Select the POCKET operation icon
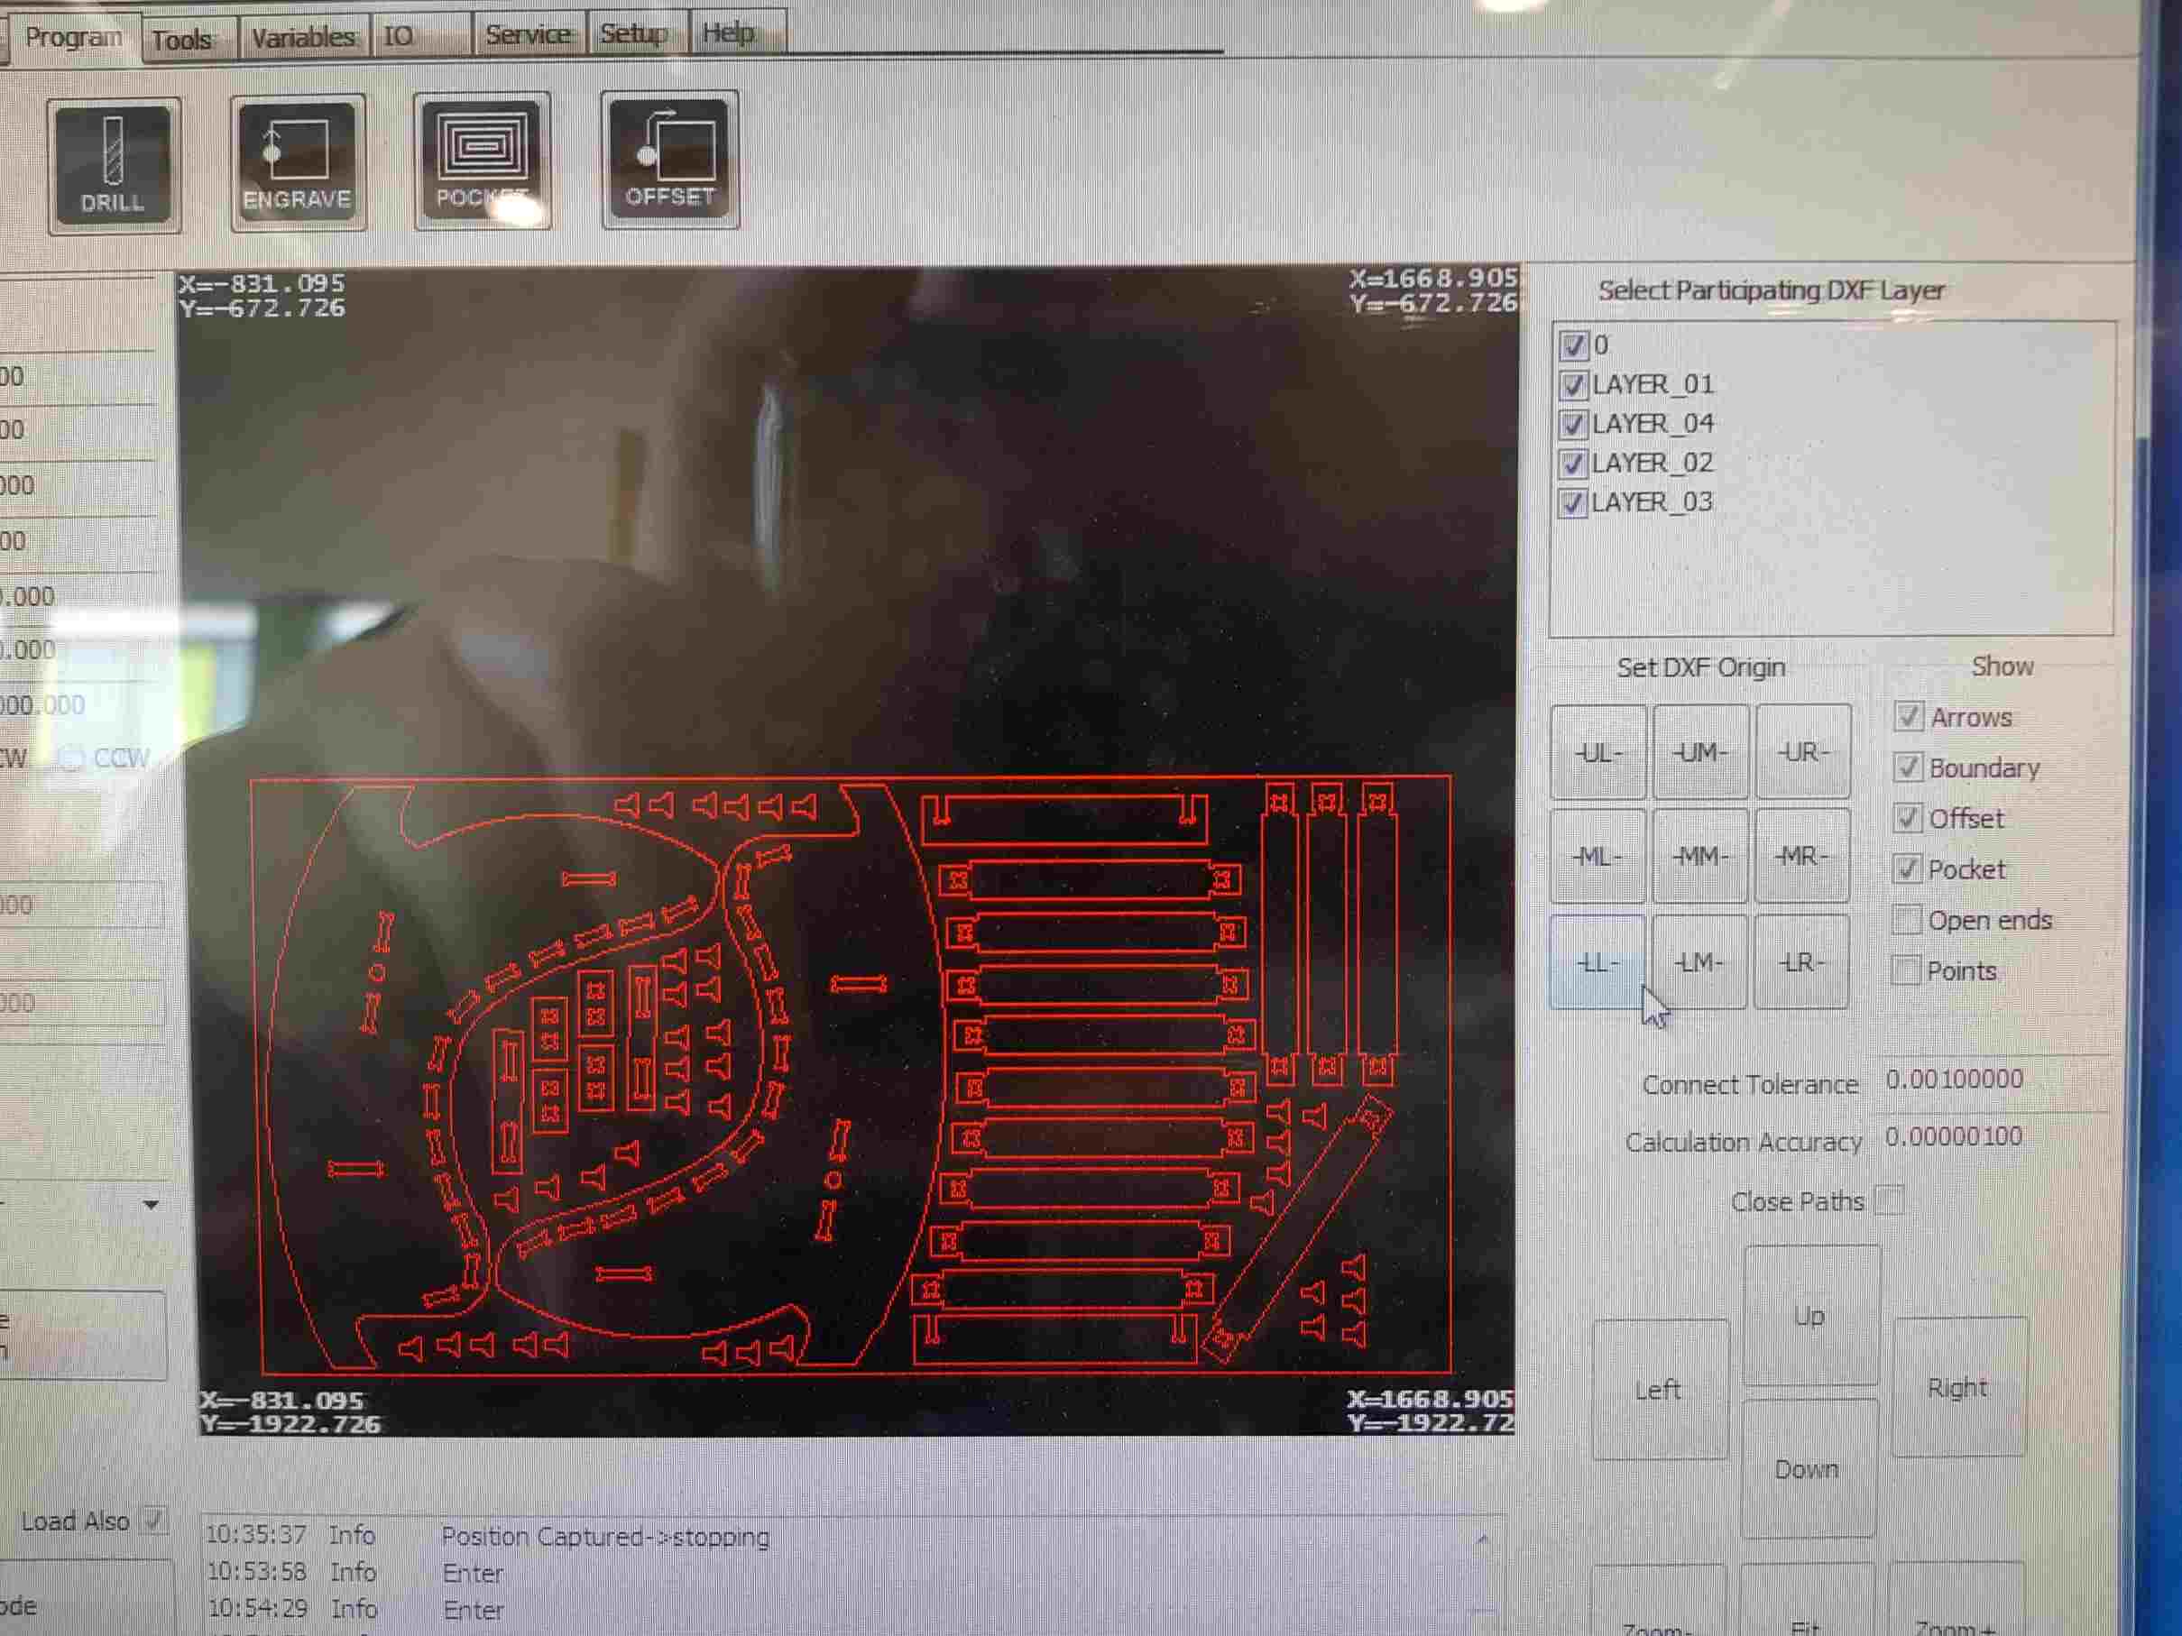The height and width of the screenshot is (1636, 2182). [x=482, y=160]
